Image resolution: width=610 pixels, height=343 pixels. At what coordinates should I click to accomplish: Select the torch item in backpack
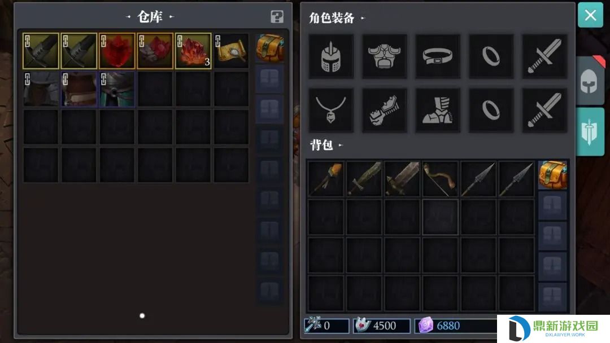coord(326,179)
